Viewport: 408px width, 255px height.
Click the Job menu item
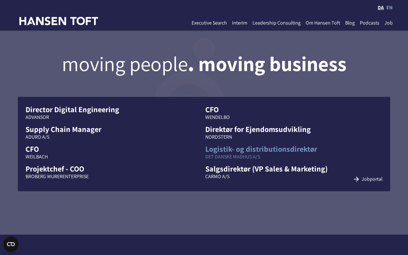(x=388, y=23)
